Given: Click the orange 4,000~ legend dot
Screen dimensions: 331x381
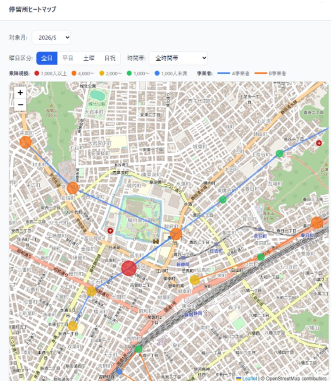Looking at the screenshot, I should (x=74, y=73).
